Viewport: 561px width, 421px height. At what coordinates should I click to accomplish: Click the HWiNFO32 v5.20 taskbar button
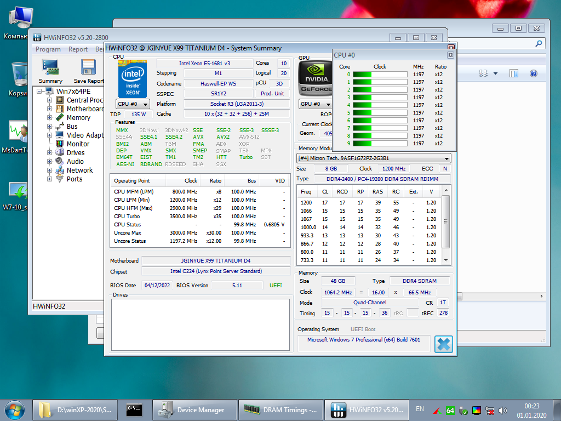(366, 410)
